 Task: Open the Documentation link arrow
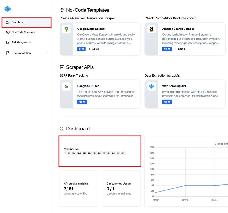pos(45,53)
